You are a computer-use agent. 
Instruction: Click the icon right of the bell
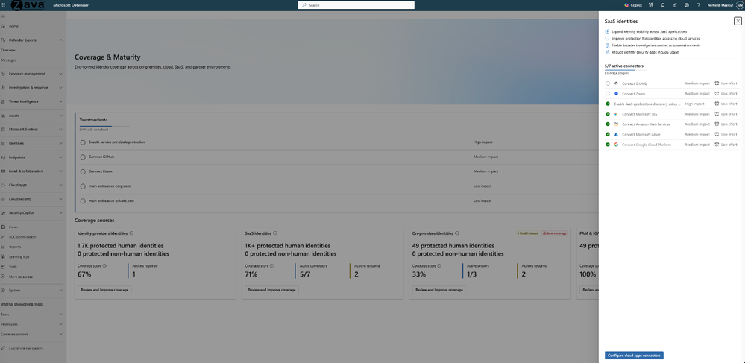(x=675, y=5)
